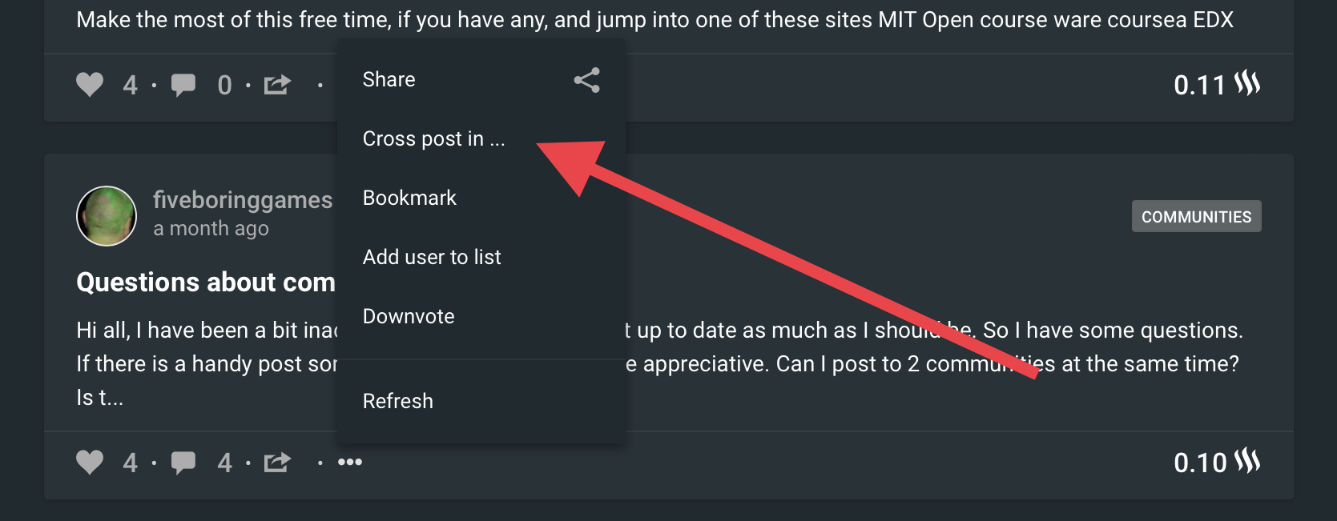The image size is (1337, 521).
Task: Click the heart icon on fiveboringgames' post
Action: (x=90, y=462)
